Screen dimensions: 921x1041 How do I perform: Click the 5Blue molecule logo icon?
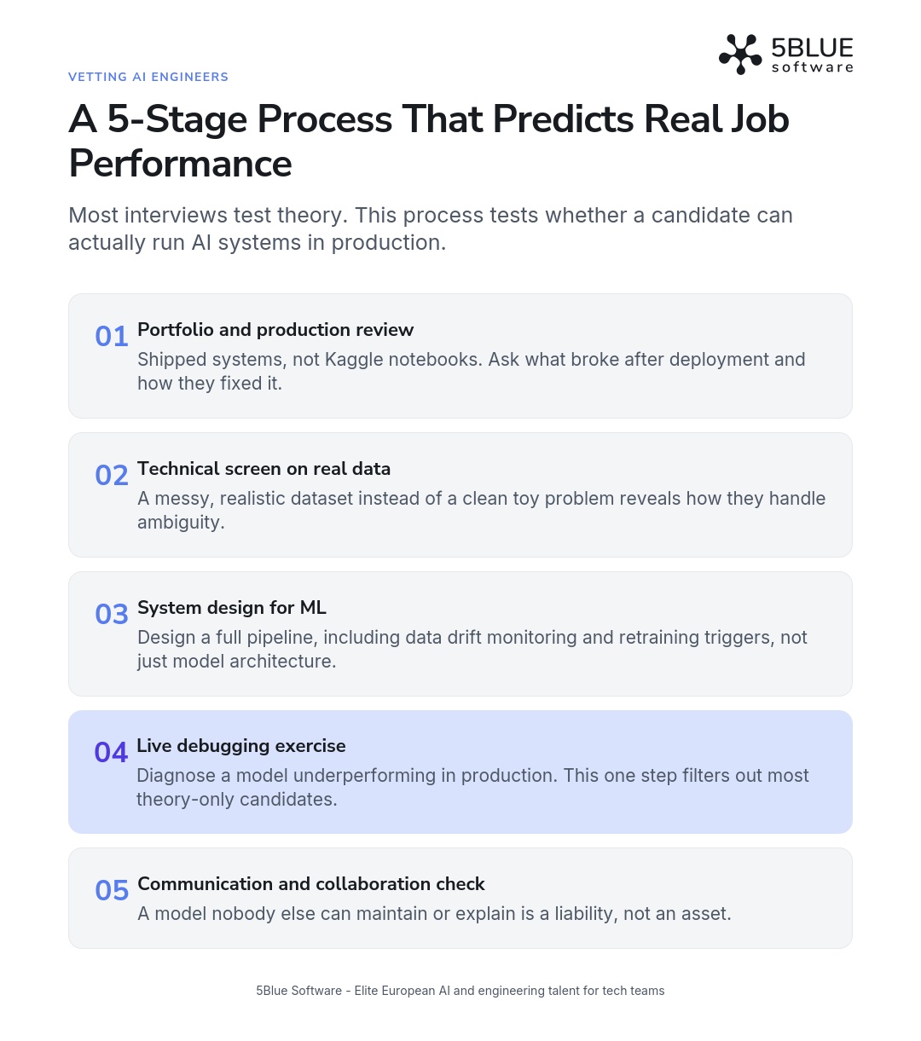[x=740, y=55]
